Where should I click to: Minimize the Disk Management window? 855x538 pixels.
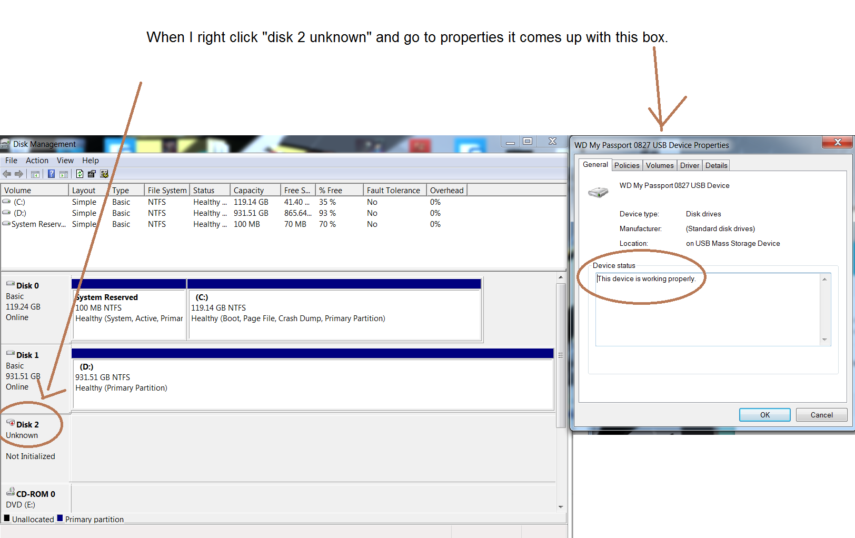[510, 141]
